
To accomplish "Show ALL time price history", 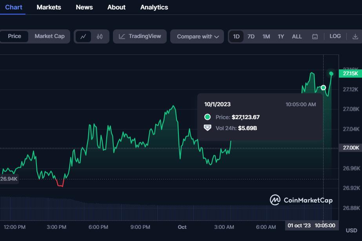I will pyautogui.click(x=297, y=36).
